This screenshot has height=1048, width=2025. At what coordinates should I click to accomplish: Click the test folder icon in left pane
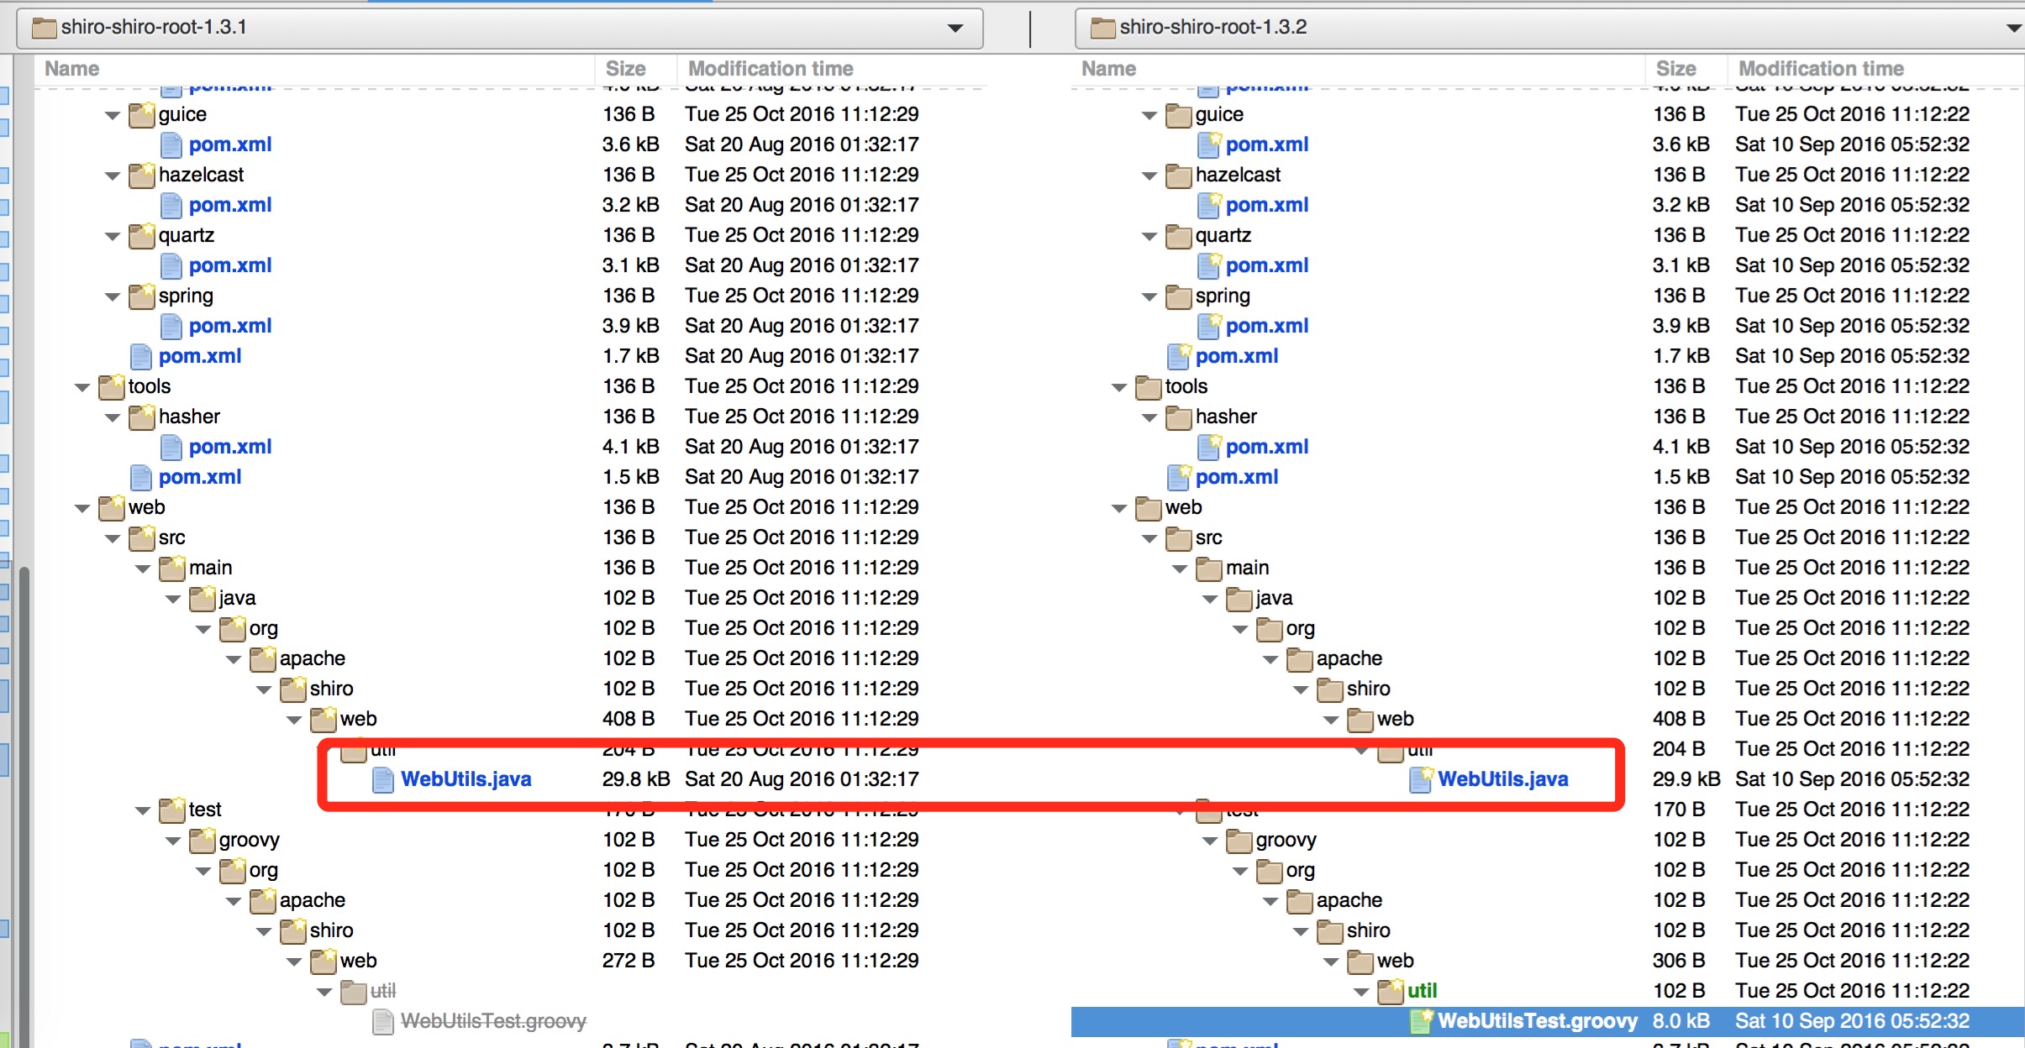pyautogui.click(x=171, y=810)
